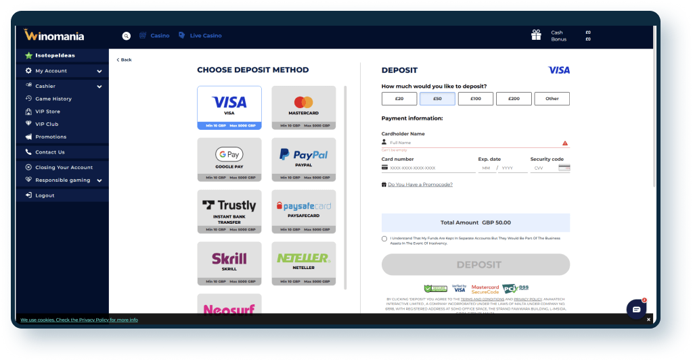Image resolution: width=693 pixels, height=361 pixels.
Task: Click the star icon beside Isotopeldeas
Action: click(x=28, y=55)
